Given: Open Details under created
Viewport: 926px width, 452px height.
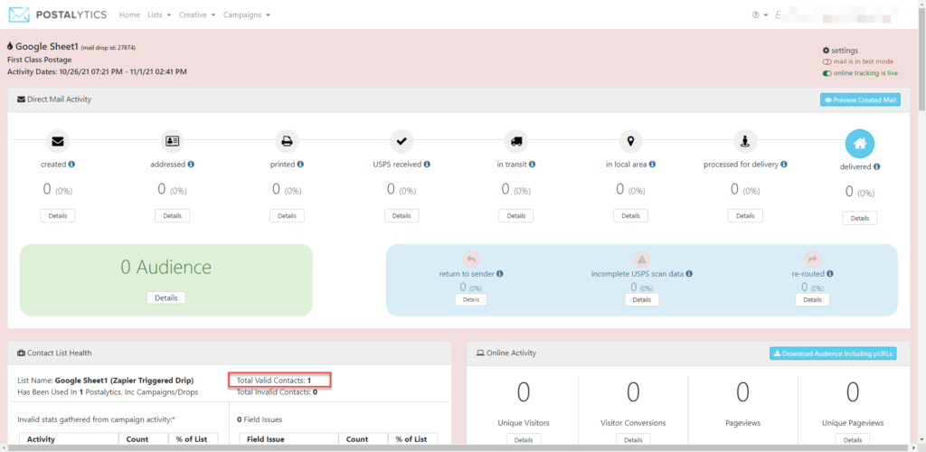Looking at the screenshot, I should pos(58,216).
